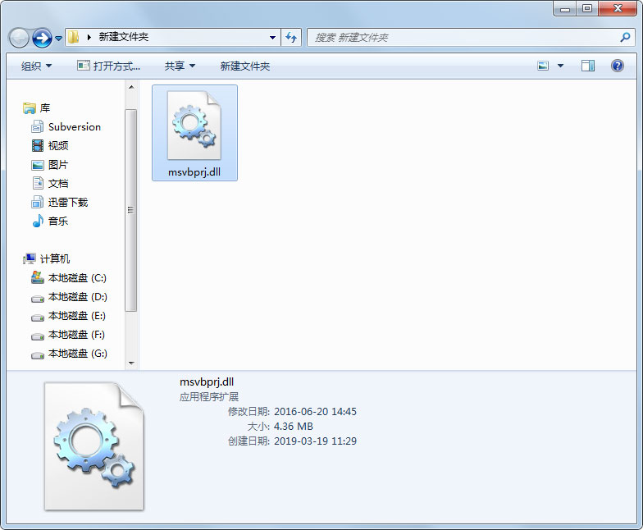The width and height of the screenshot is (643, 530).
Task: Select 计算机 in navigation pane
Action: pos(54,259)
